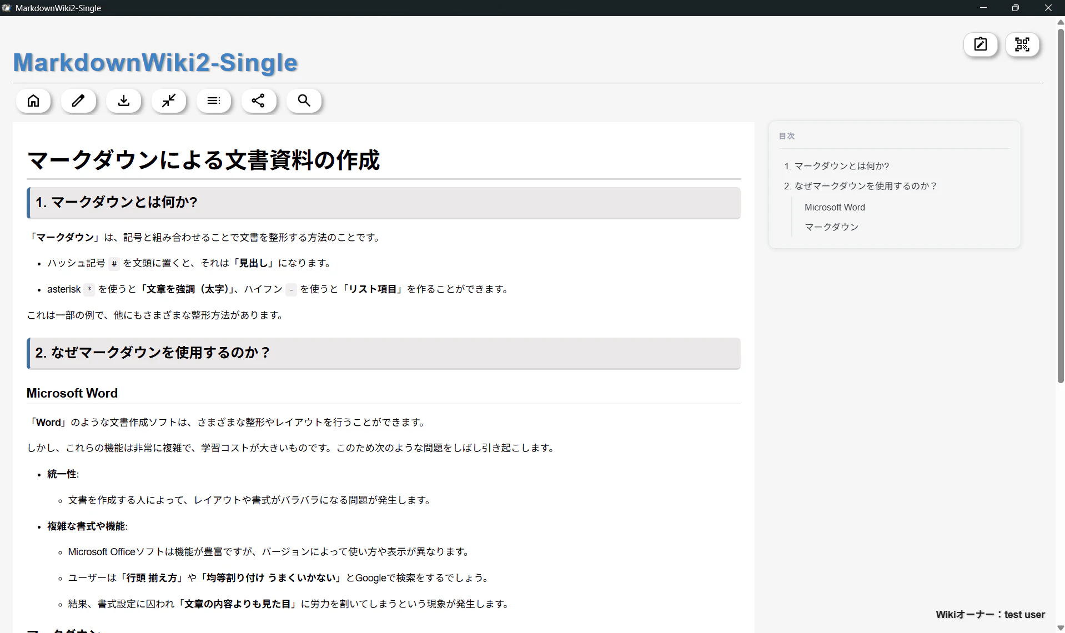Click the 'Microsoft Word' subheading in the article
The image size is (1065, 633).
[72, 393]
